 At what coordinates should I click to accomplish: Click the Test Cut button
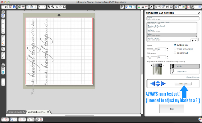click(x=183, y=83)
